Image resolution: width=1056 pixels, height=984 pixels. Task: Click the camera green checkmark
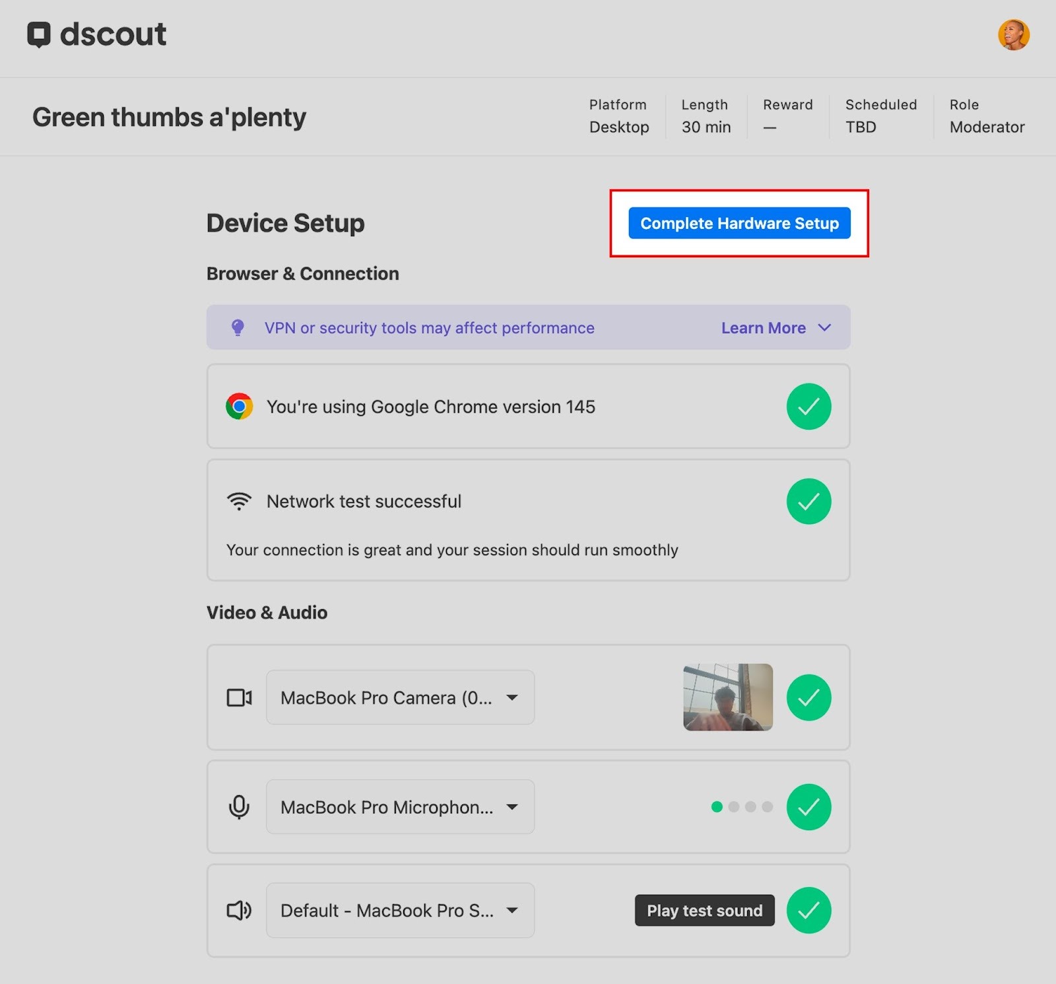point(808,698)
